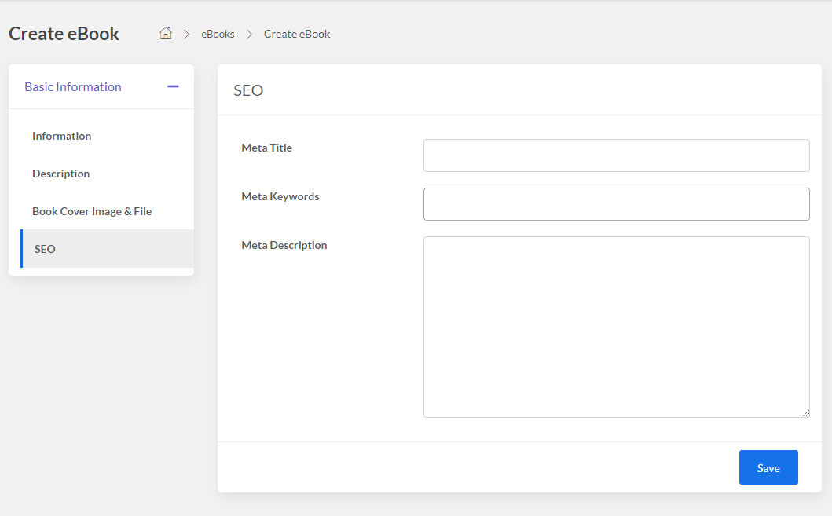Click the minus icon next to Basic Information
The height and width of the screenshot is (516, 832).
pyautogui.click(x=173, y=86)
